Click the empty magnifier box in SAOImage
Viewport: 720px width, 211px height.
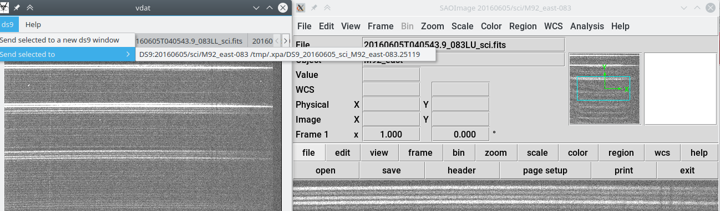click(680, 89)
